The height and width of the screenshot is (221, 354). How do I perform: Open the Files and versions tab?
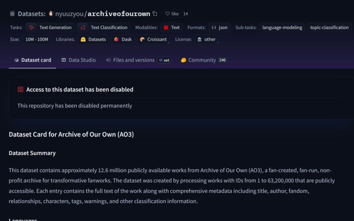click(x=138, y=60)
